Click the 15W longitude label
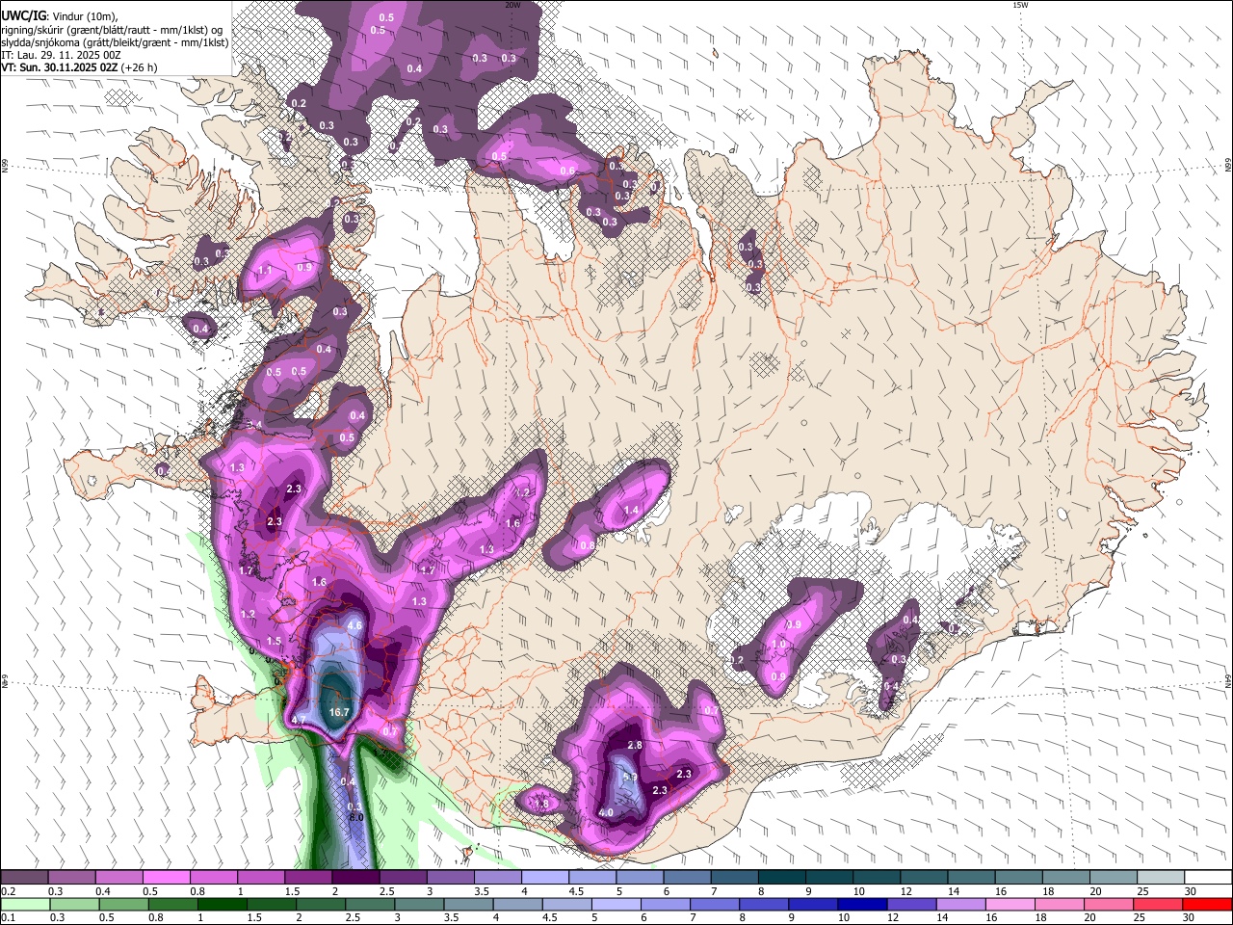 (1019, 5)
